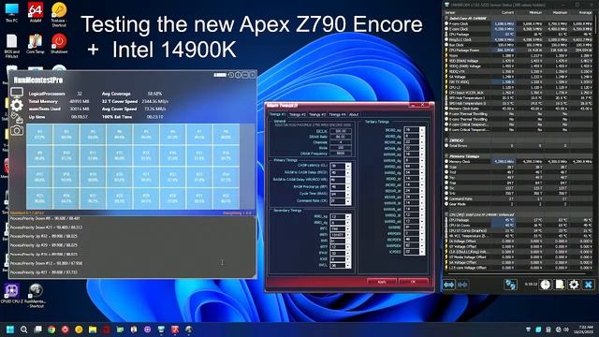Select memtest tile #32
This screenshot has width=599, height=337.
(226, 198)
